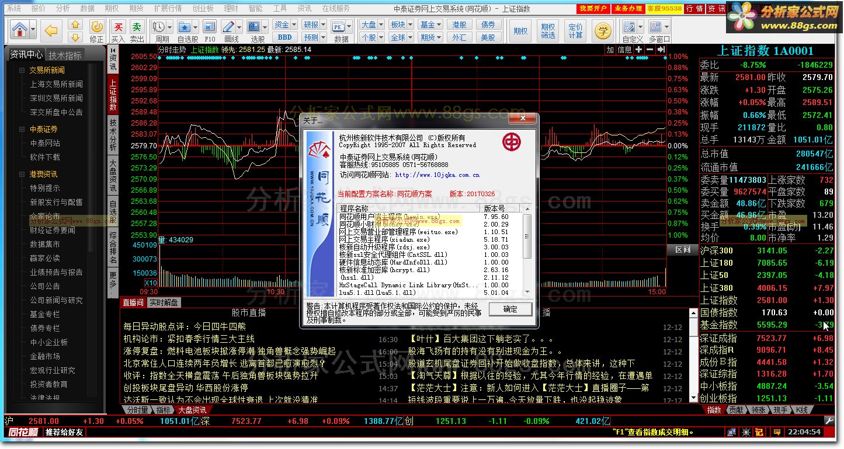Click the network computers status icon
This screenshot has width=844, height=449.
[x=732, y=432]
